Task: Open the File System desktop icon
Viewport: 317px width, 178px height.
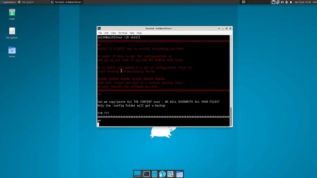Action: tap(12, 33)
